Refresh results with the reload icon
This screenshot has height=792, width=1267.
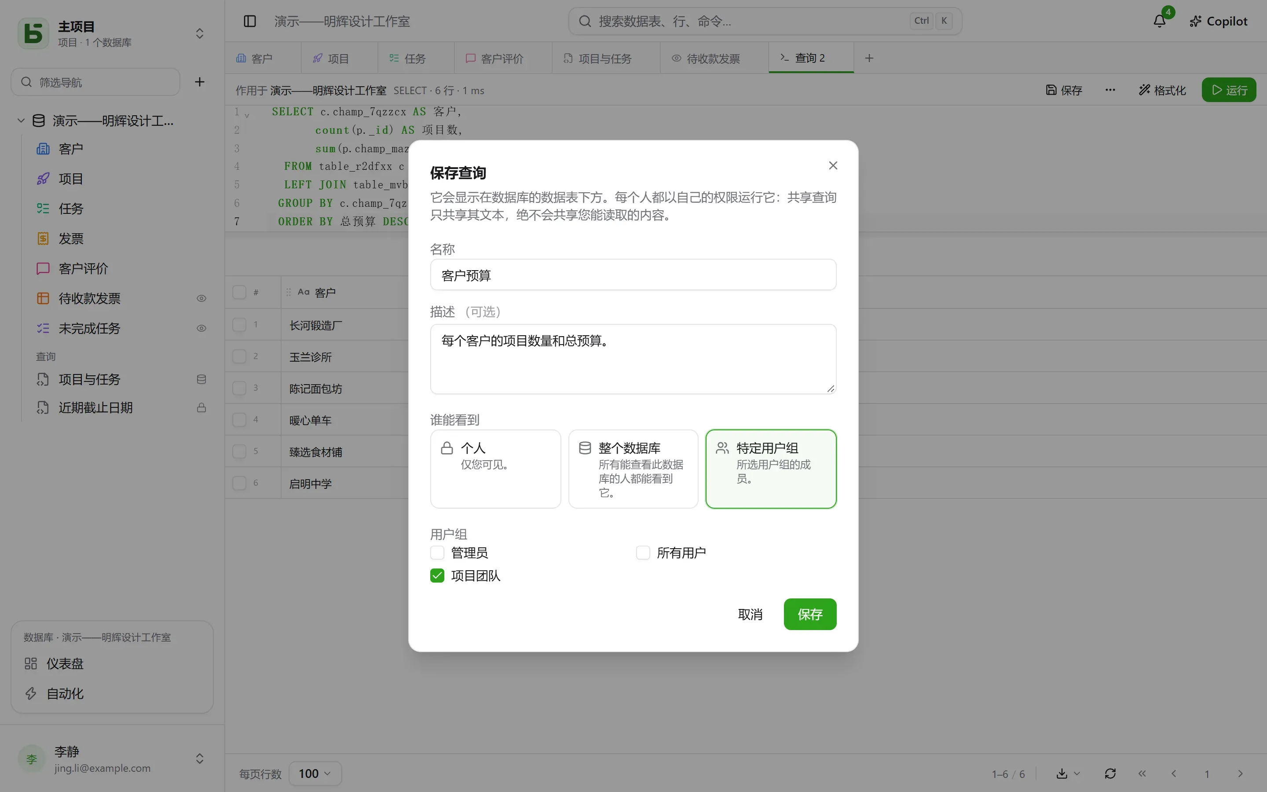point(1110,774)
